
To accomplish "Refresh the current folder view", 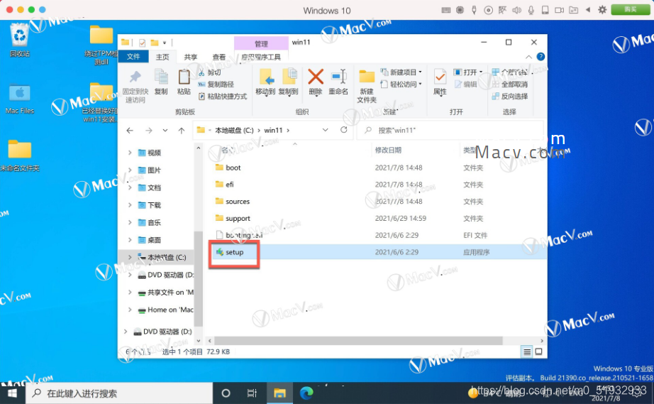I will tap(344, 130).
